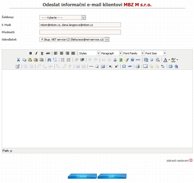Focus the Předmět subject field
194x183 pixels.
(x=80, y=32)
